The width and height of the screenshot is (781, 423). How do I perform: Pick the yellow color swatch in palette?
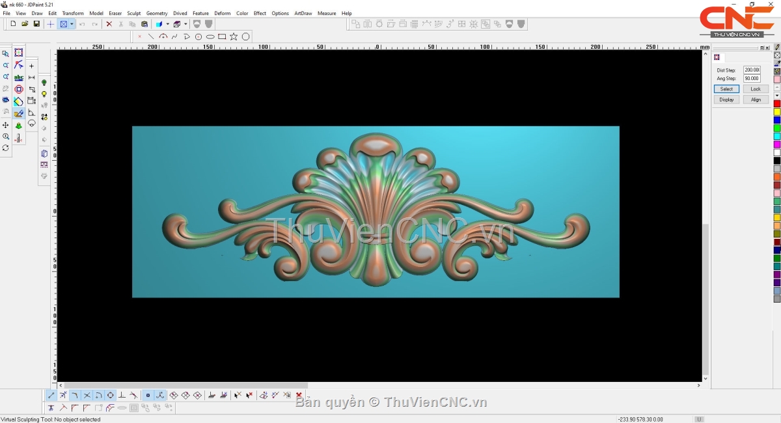pos(777,112)
